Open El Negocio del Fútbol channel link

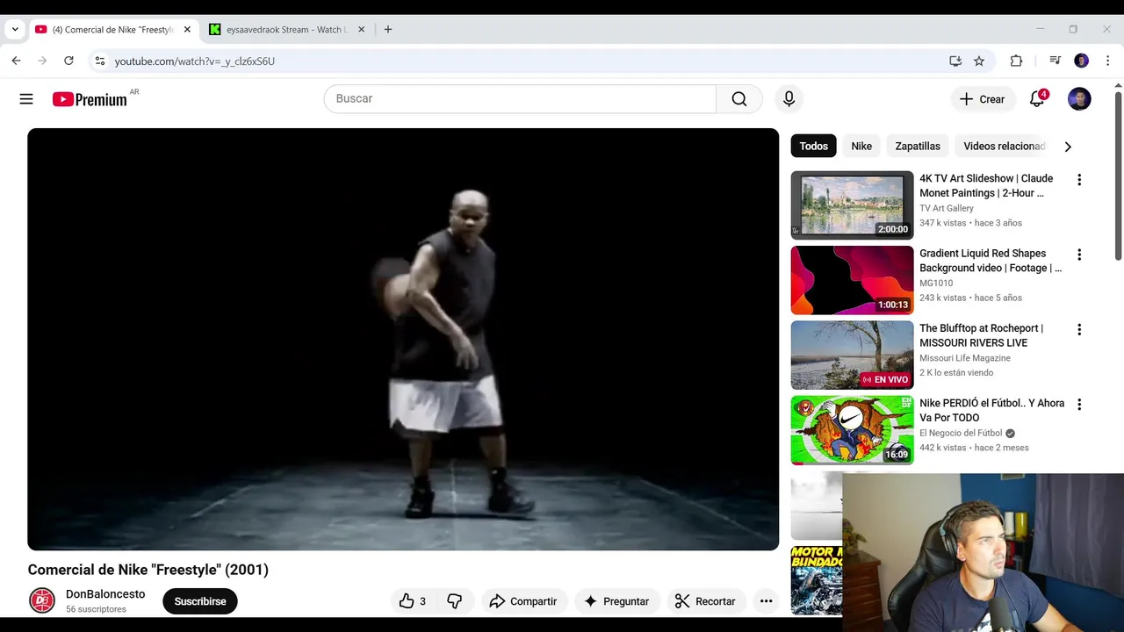tap(961, 433)
